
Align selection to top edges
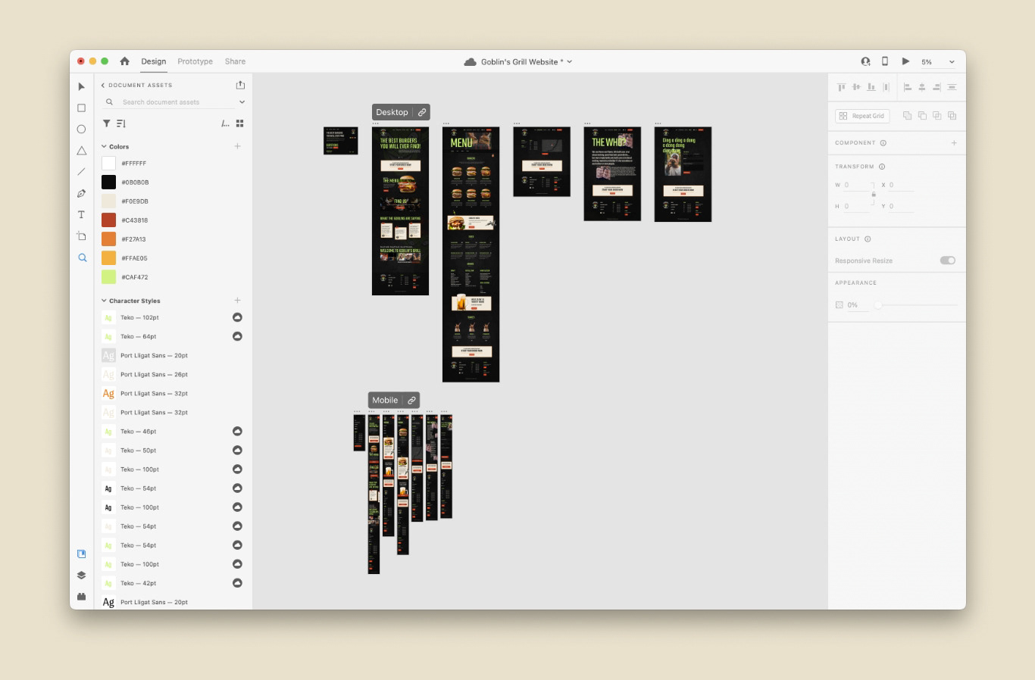click(x=841, y=87)
